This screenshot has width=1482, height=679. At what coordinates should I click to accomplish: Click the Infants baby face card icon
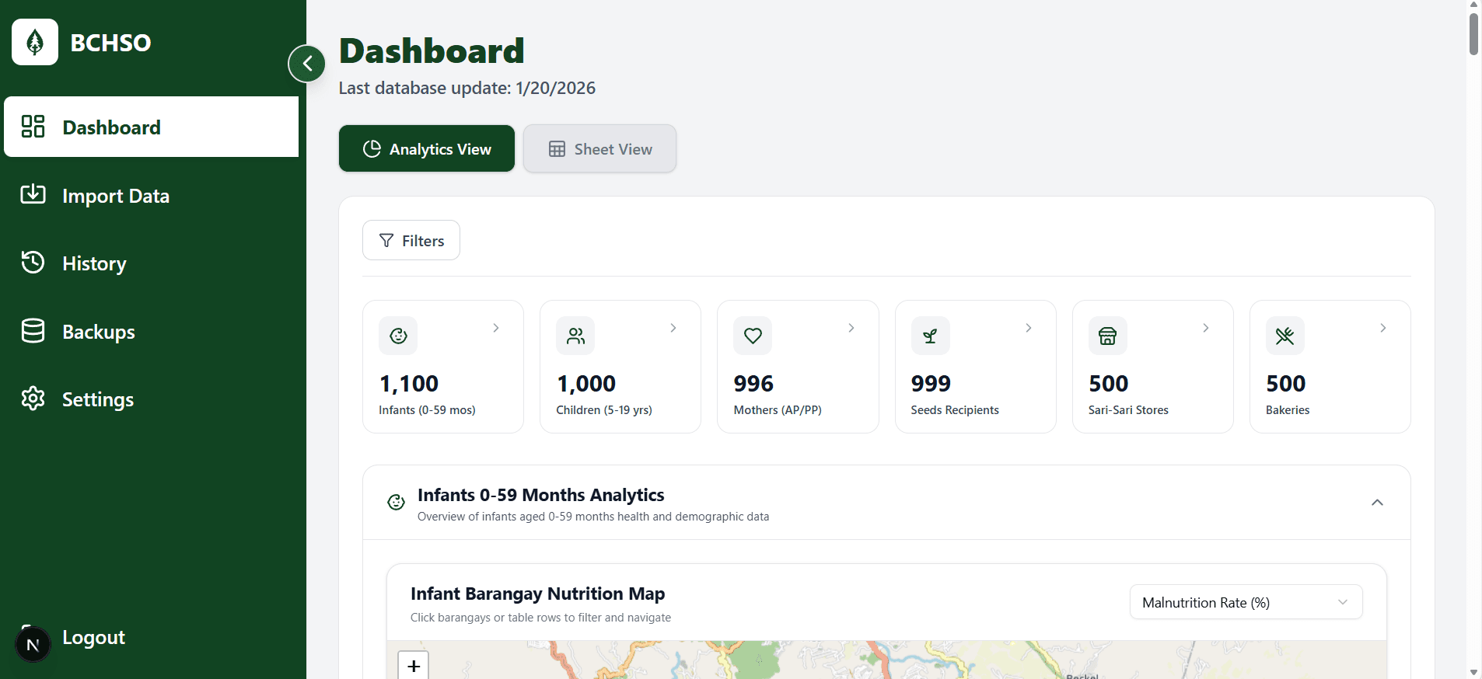coord(398,336)
